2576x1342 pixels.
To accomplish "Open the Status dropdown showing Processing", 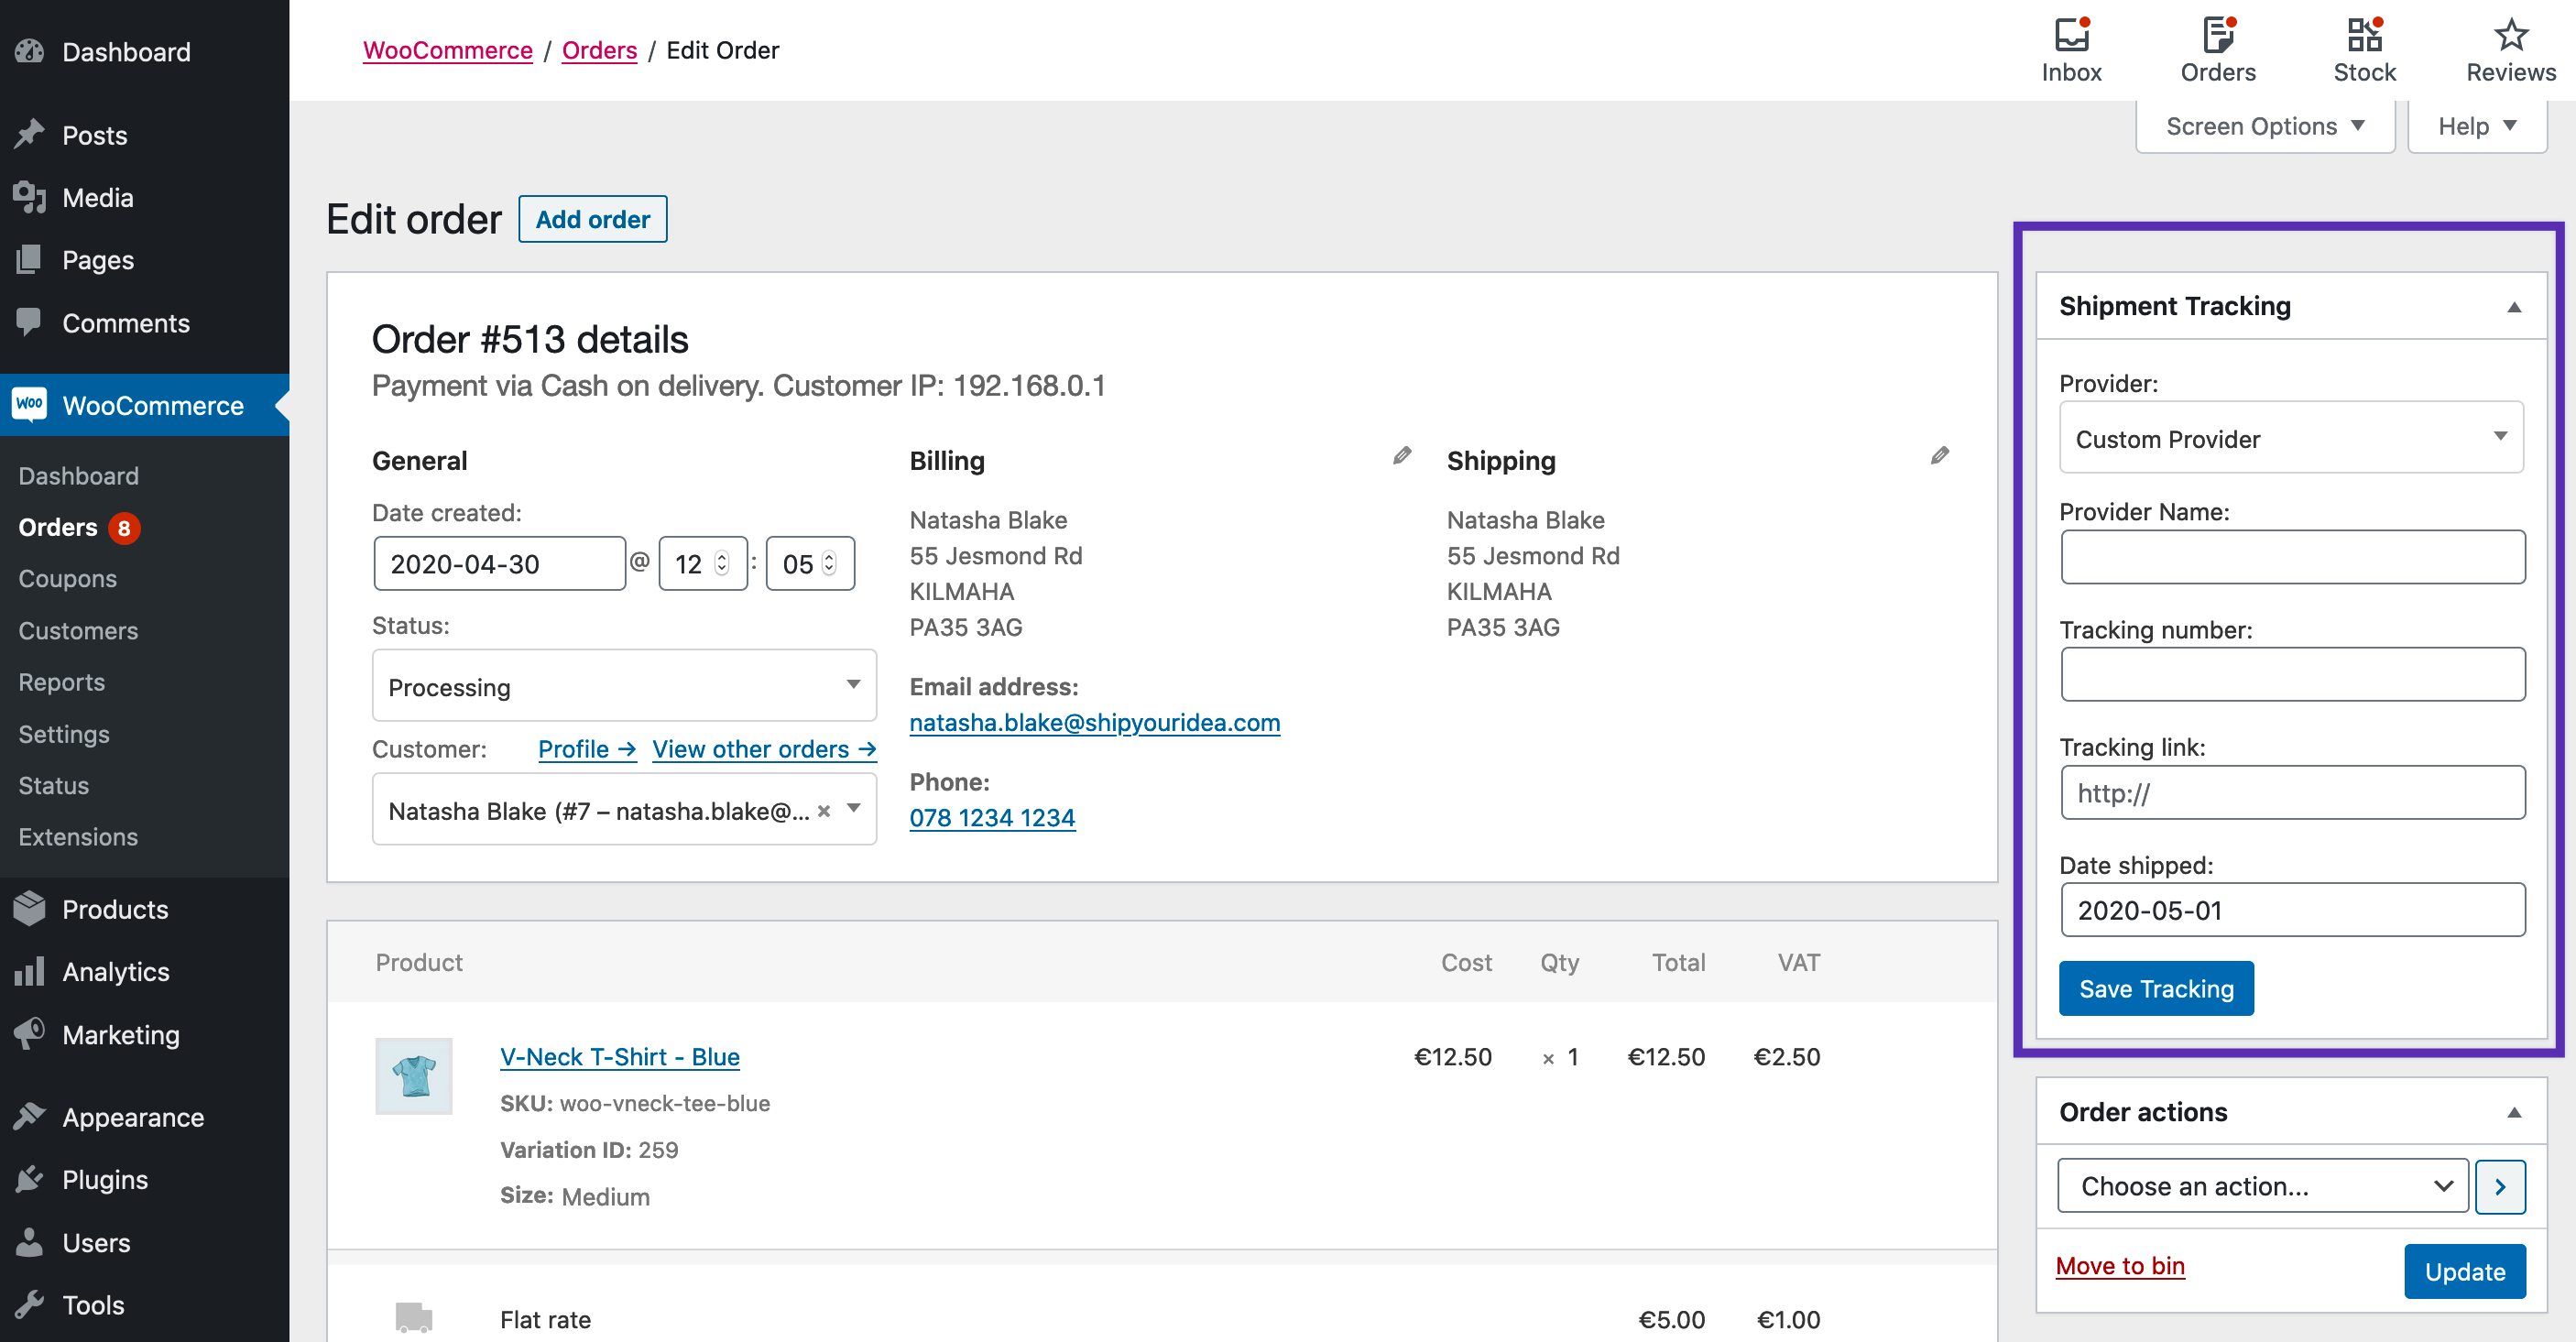I will point(624,685).
